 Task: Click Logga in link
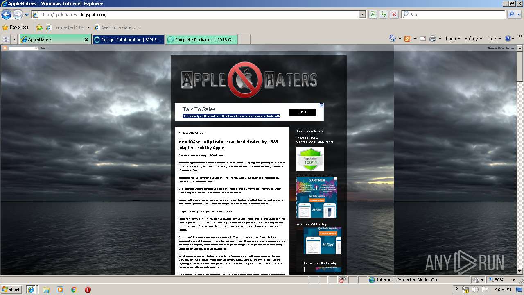click(510, 48)
